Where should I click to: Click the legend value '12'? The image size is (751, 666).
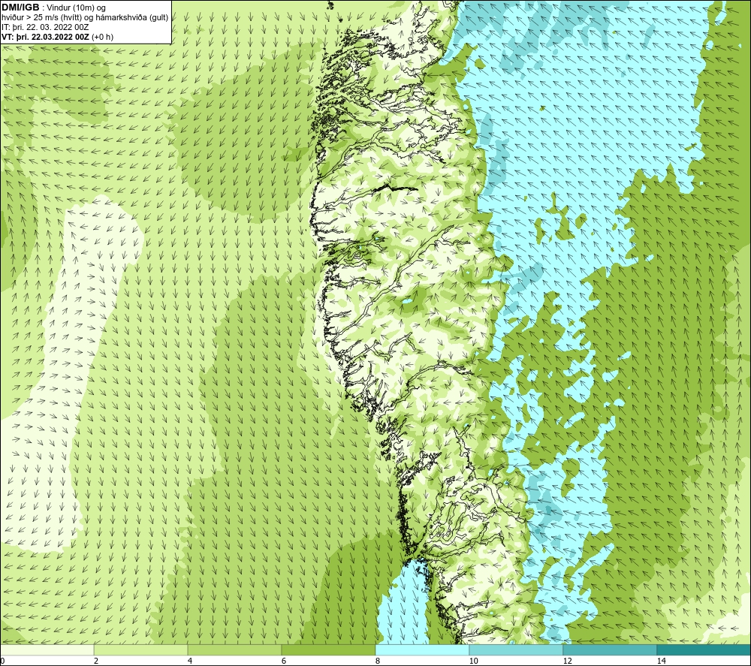[568, 661]
